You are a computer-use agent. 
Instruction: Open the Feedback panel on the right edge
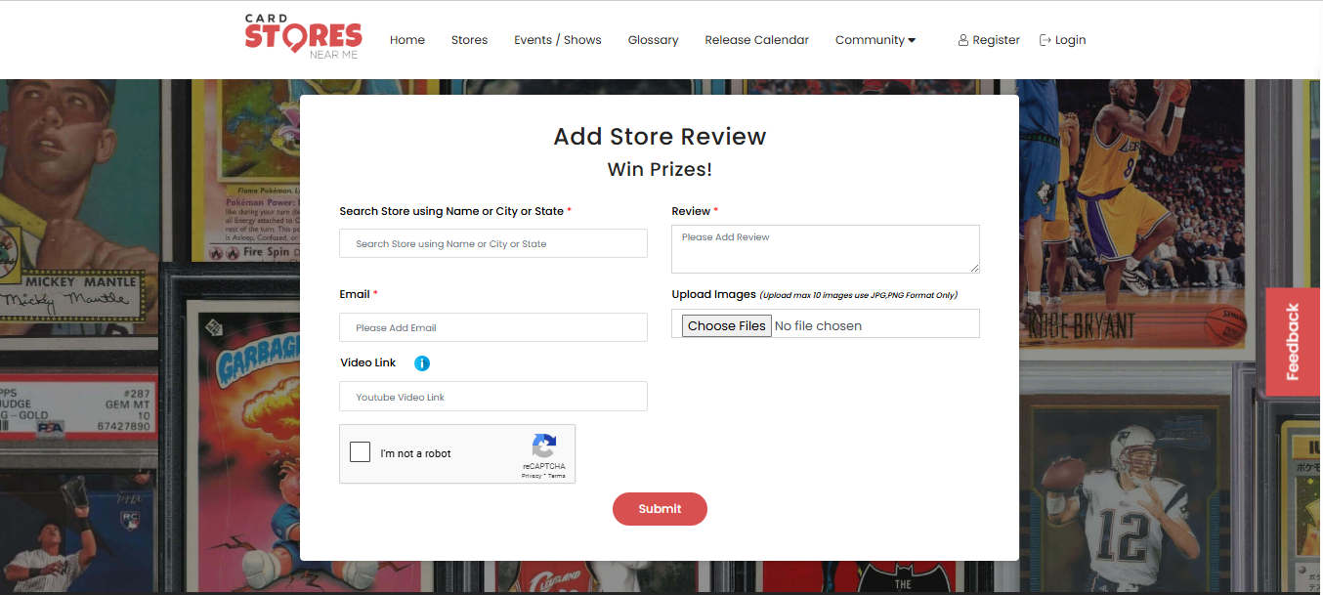point(1293,342)
